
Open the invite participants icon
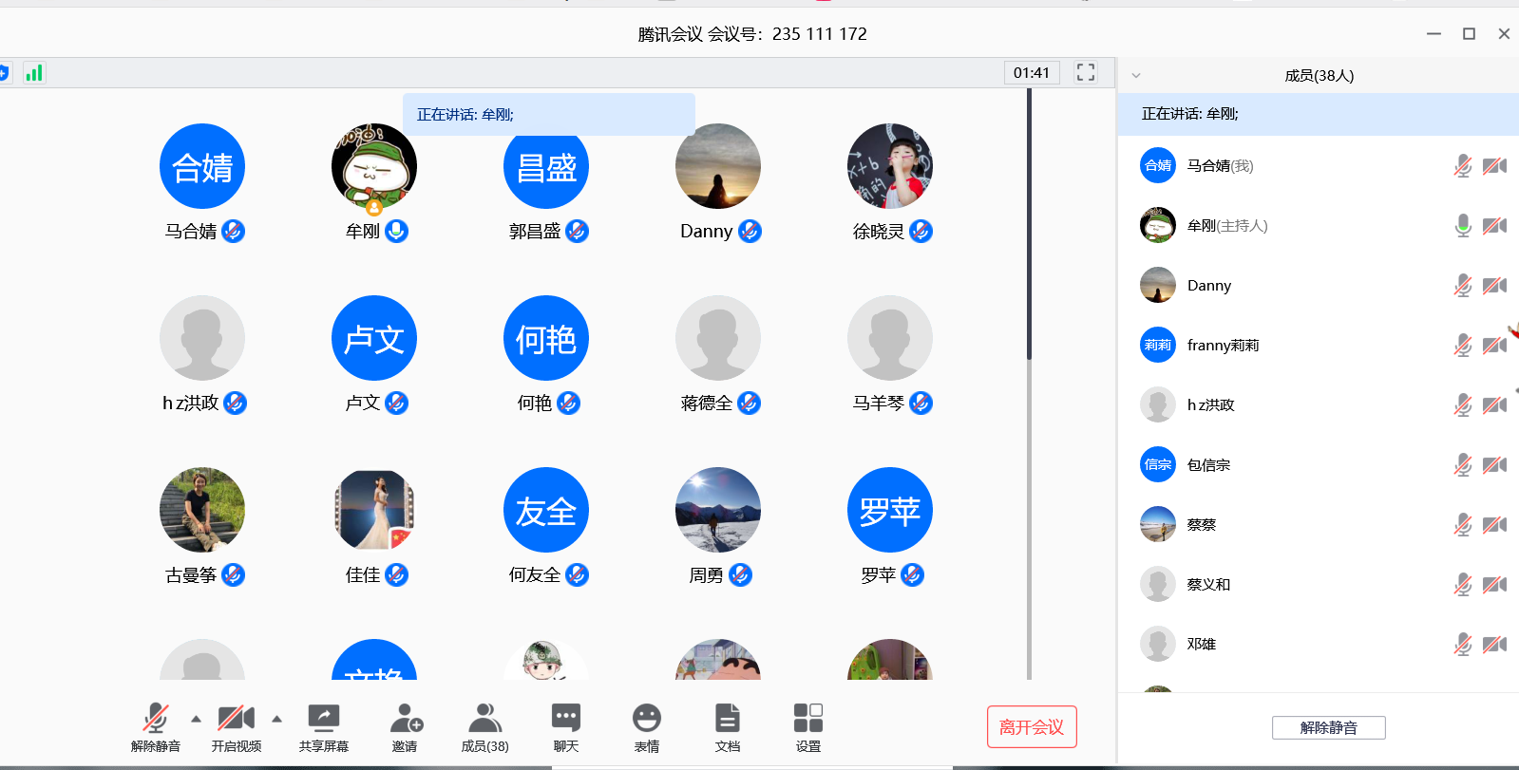(405, 719)
